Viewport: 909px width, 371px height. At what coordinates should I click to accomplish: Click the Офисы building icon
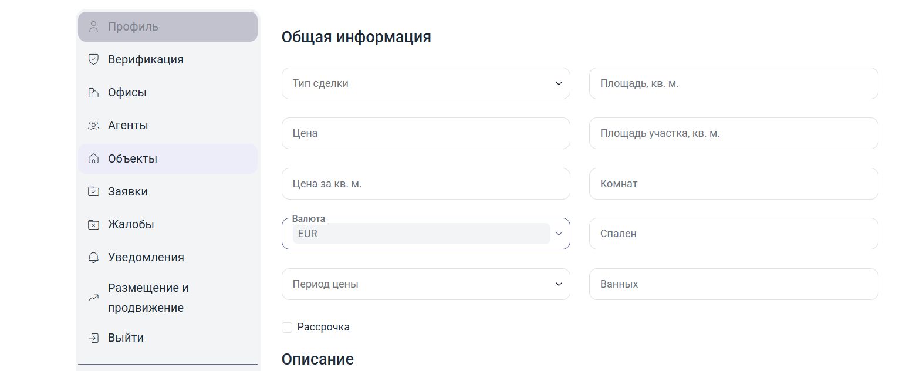tap(93, 92)
